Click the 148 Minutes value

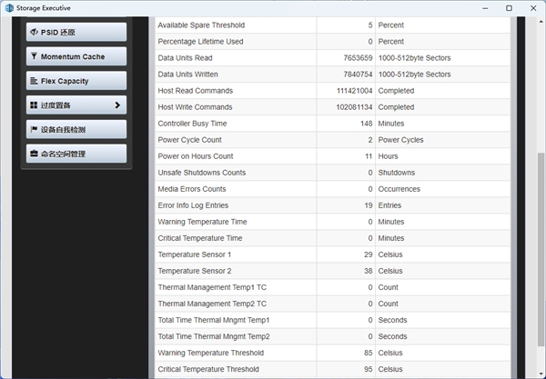[x=367, y=123]
